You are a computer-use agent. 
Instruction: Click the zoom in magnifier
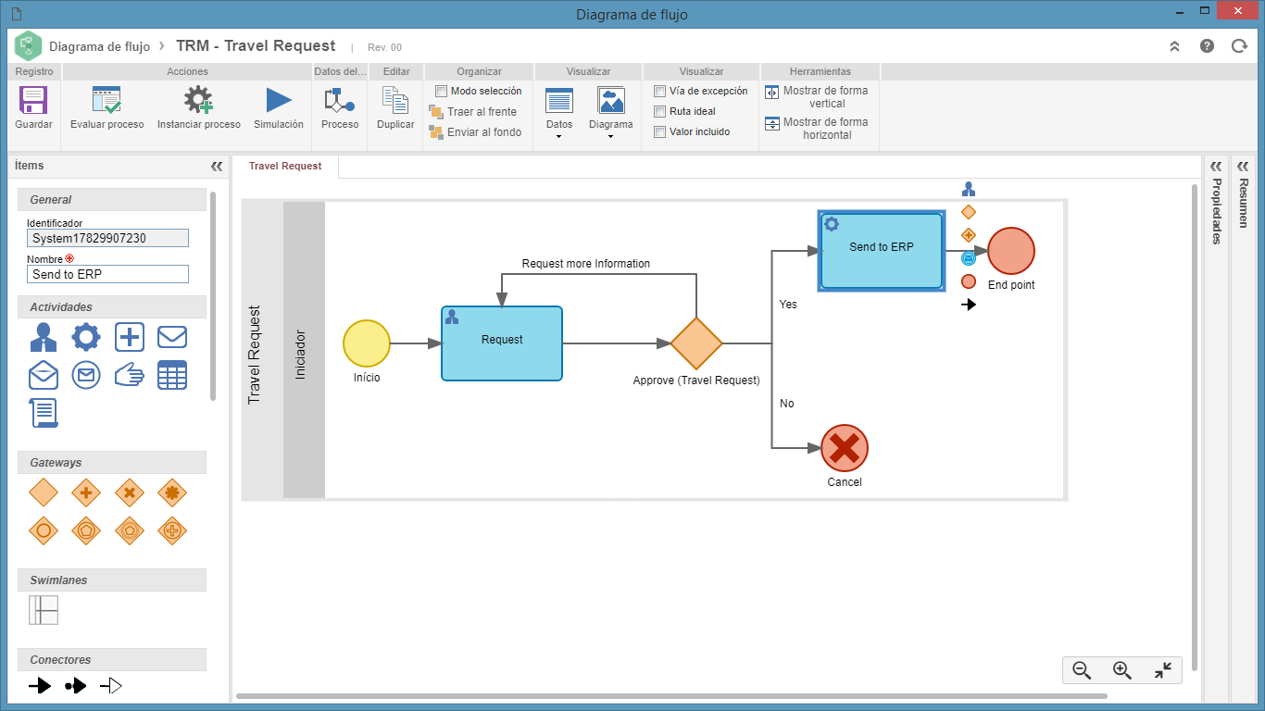(x=1121, y=670)
